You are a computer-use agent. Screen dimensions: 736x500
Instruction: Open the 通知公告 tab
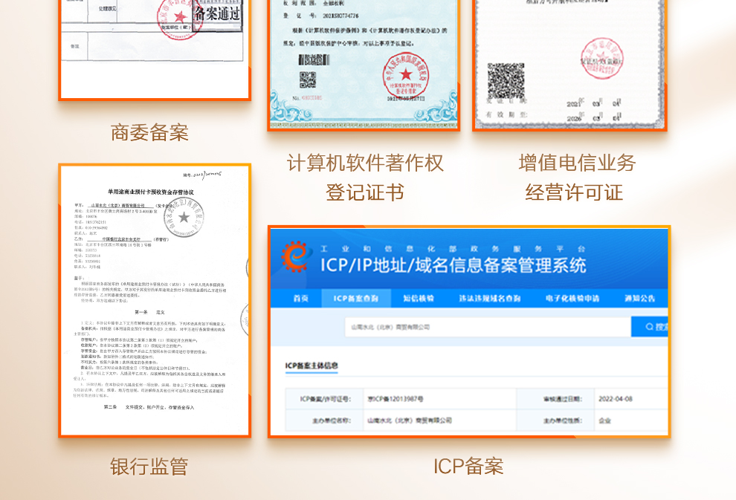click(x=639, y=298)
